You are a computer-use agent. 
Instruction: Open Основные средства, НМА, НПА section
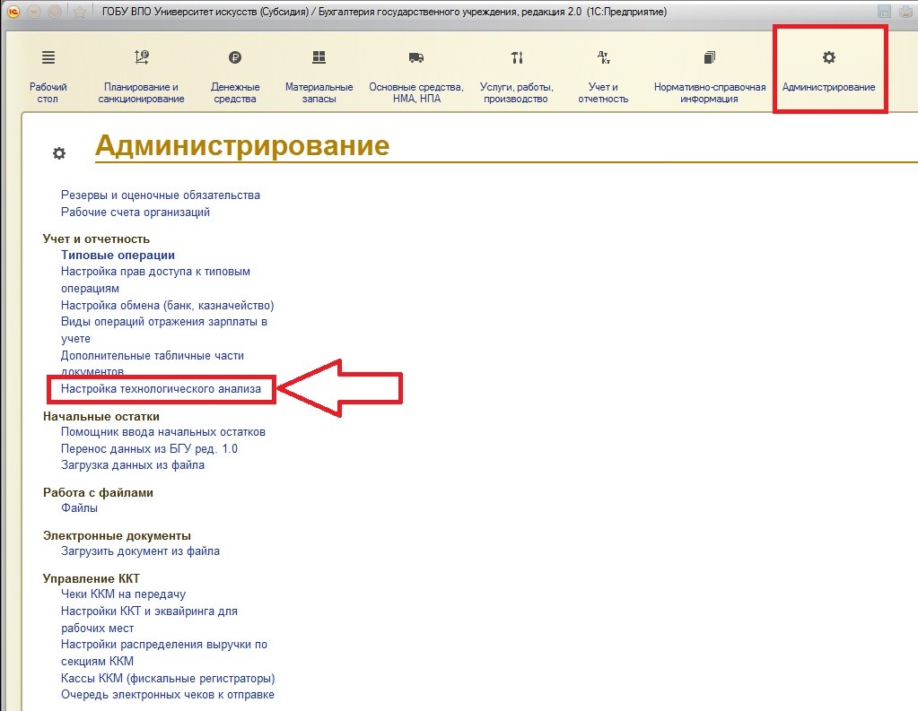coord(415,76)
